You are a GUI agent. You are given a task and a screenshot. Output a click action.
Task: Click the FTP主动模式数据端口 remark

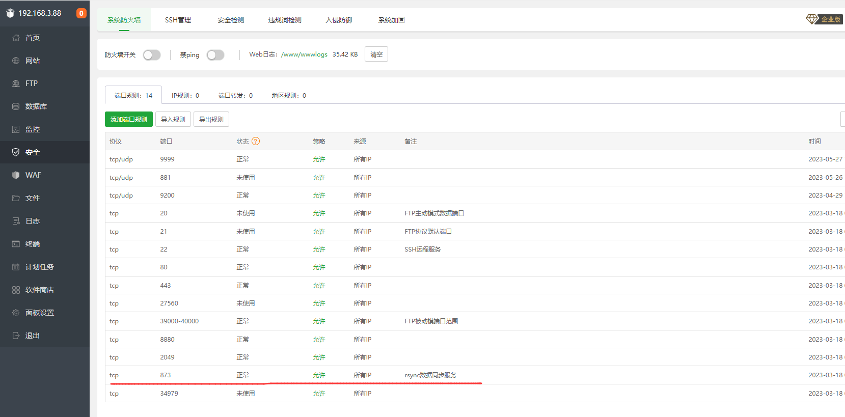pyautogui.click(x=434, y=213)
